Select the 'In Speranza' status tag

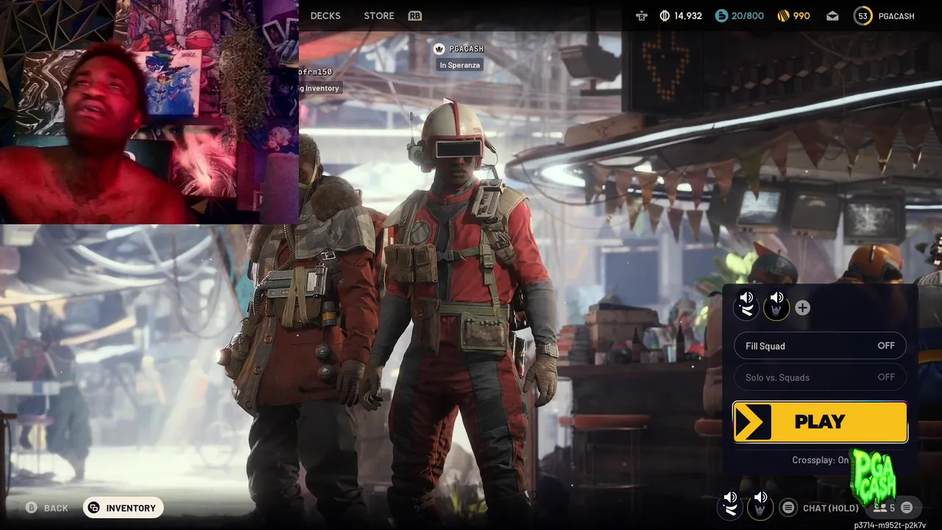(460, 65)
